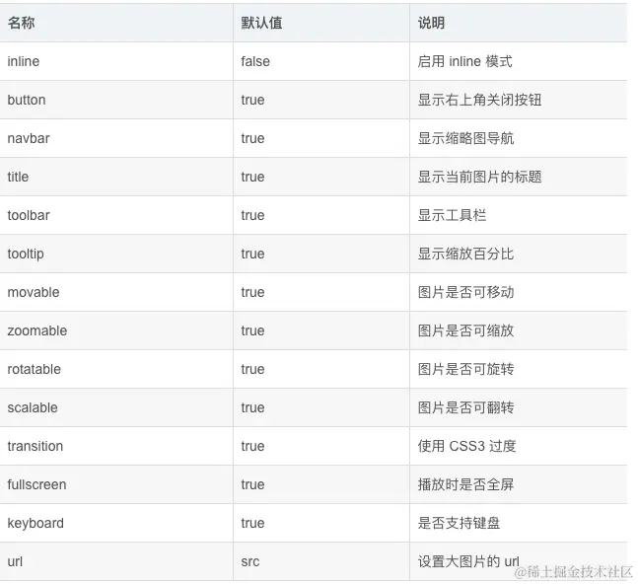This screenshot has height=584, width=638.
Task: Select the fullscreen option name
Action: point(36,484)
